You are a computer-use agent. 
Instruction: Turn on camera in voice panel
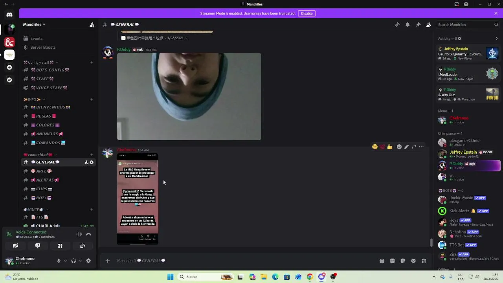click(x=15, y=246)
